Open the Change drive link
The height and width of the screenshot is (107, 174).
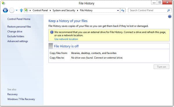tap(15, 32)
